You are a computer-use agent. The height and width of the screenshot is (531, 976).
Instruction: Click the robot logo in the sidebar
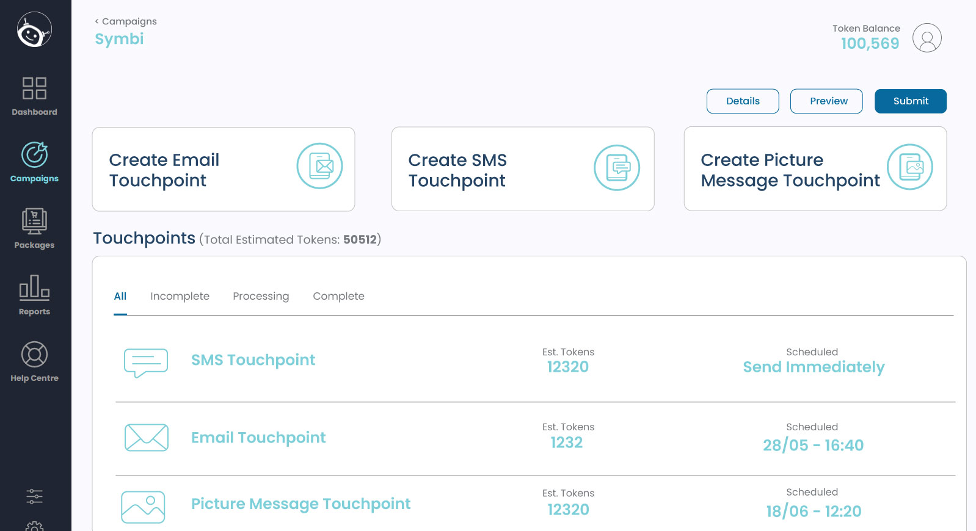pyautogui.click(x=34, y=30)
